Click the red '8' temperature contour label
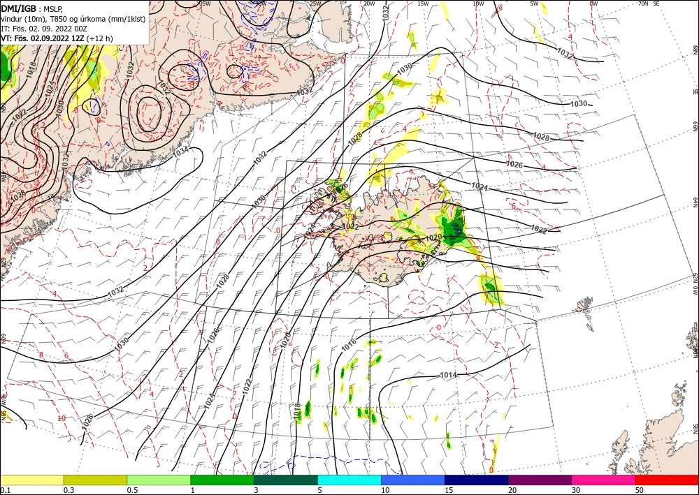This screenshot has width=699, height=495. [x=41, y=355]
